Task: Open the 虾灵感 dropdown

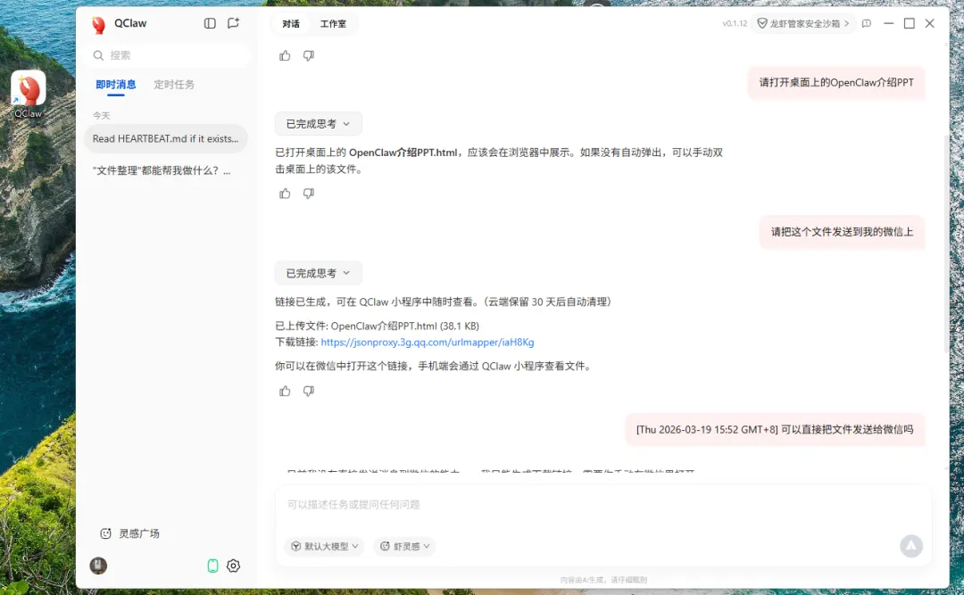Action: 404,546
